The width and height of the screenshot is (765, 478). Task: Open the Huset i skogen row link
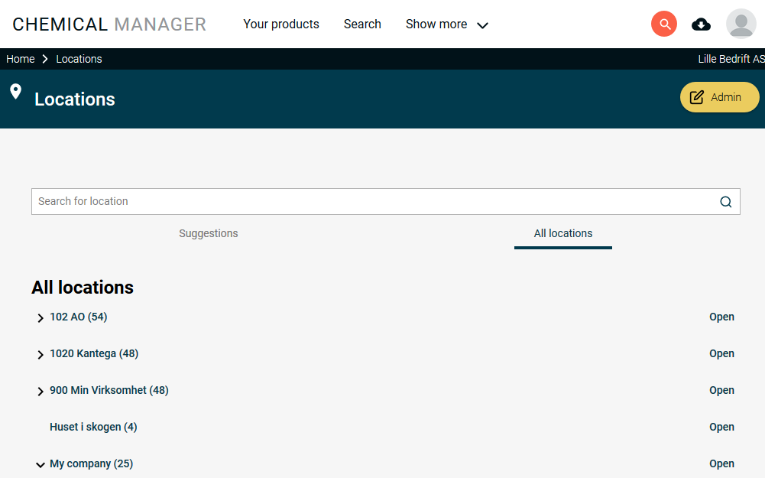721,427
